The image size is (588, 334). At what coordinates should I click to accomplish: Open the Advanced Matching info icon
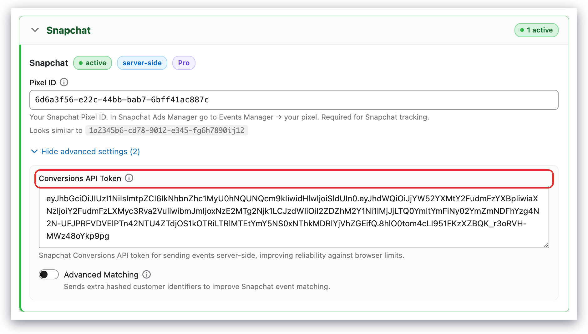(147, 274)
